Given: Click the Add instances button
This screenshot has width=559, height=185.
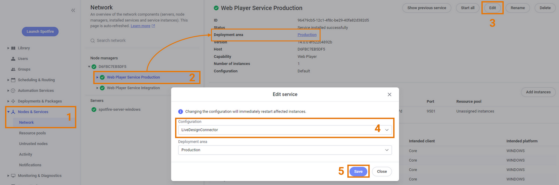Looking at the screenshot, I should tap(538, 92).
